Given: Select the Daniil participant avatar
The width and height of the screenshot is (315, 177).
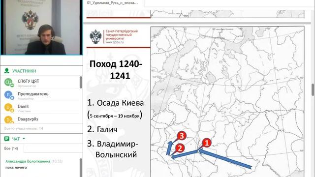Looking at the screenshot, I should 9,108.
